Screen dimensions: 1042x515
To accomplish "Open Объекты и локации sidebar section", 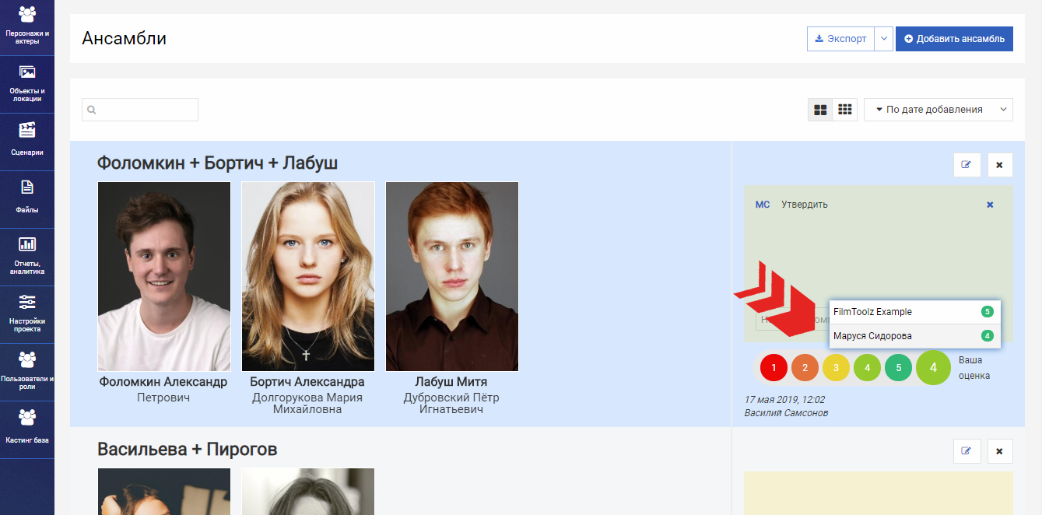I will tap(27, 85).
